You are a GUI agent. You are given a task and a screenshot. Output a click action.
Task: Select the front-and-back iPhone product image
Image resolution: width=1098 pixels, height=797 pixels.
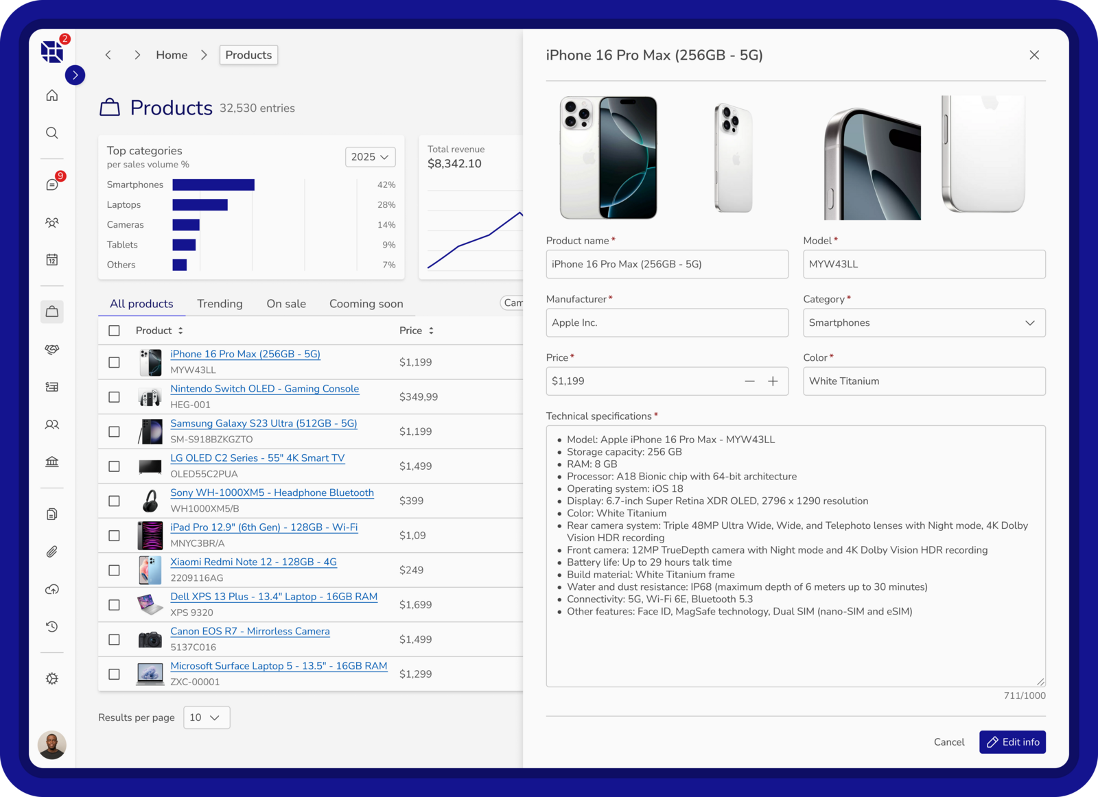point(608,158)
